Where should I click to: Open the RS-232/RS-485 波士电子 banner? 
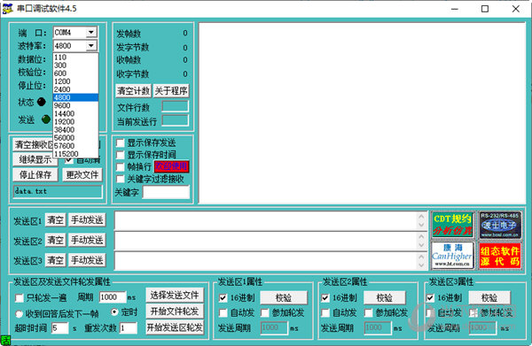(x=500, y=225)
